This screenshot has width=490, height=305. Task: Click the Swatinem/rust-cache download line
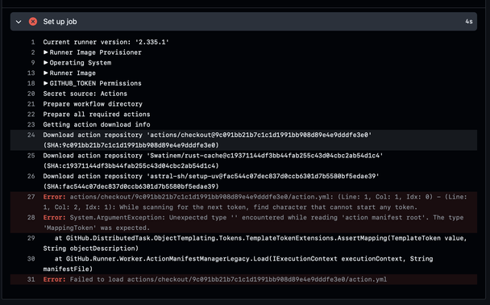tap(213, 161)
